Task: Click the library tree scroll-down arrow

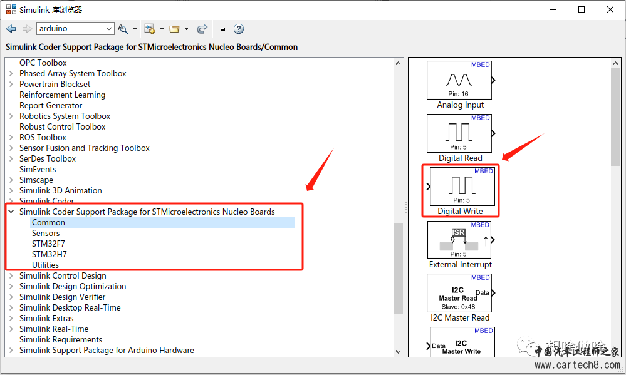Action: 398,351
